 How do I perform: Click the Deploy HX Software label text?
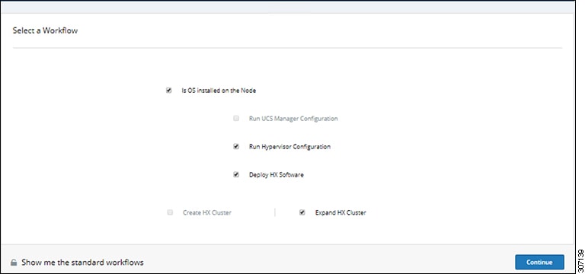[276, 175]
